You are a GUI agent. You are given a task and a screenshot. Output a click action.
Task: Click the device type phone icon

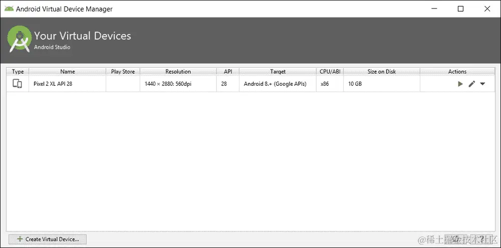point(17,84)
